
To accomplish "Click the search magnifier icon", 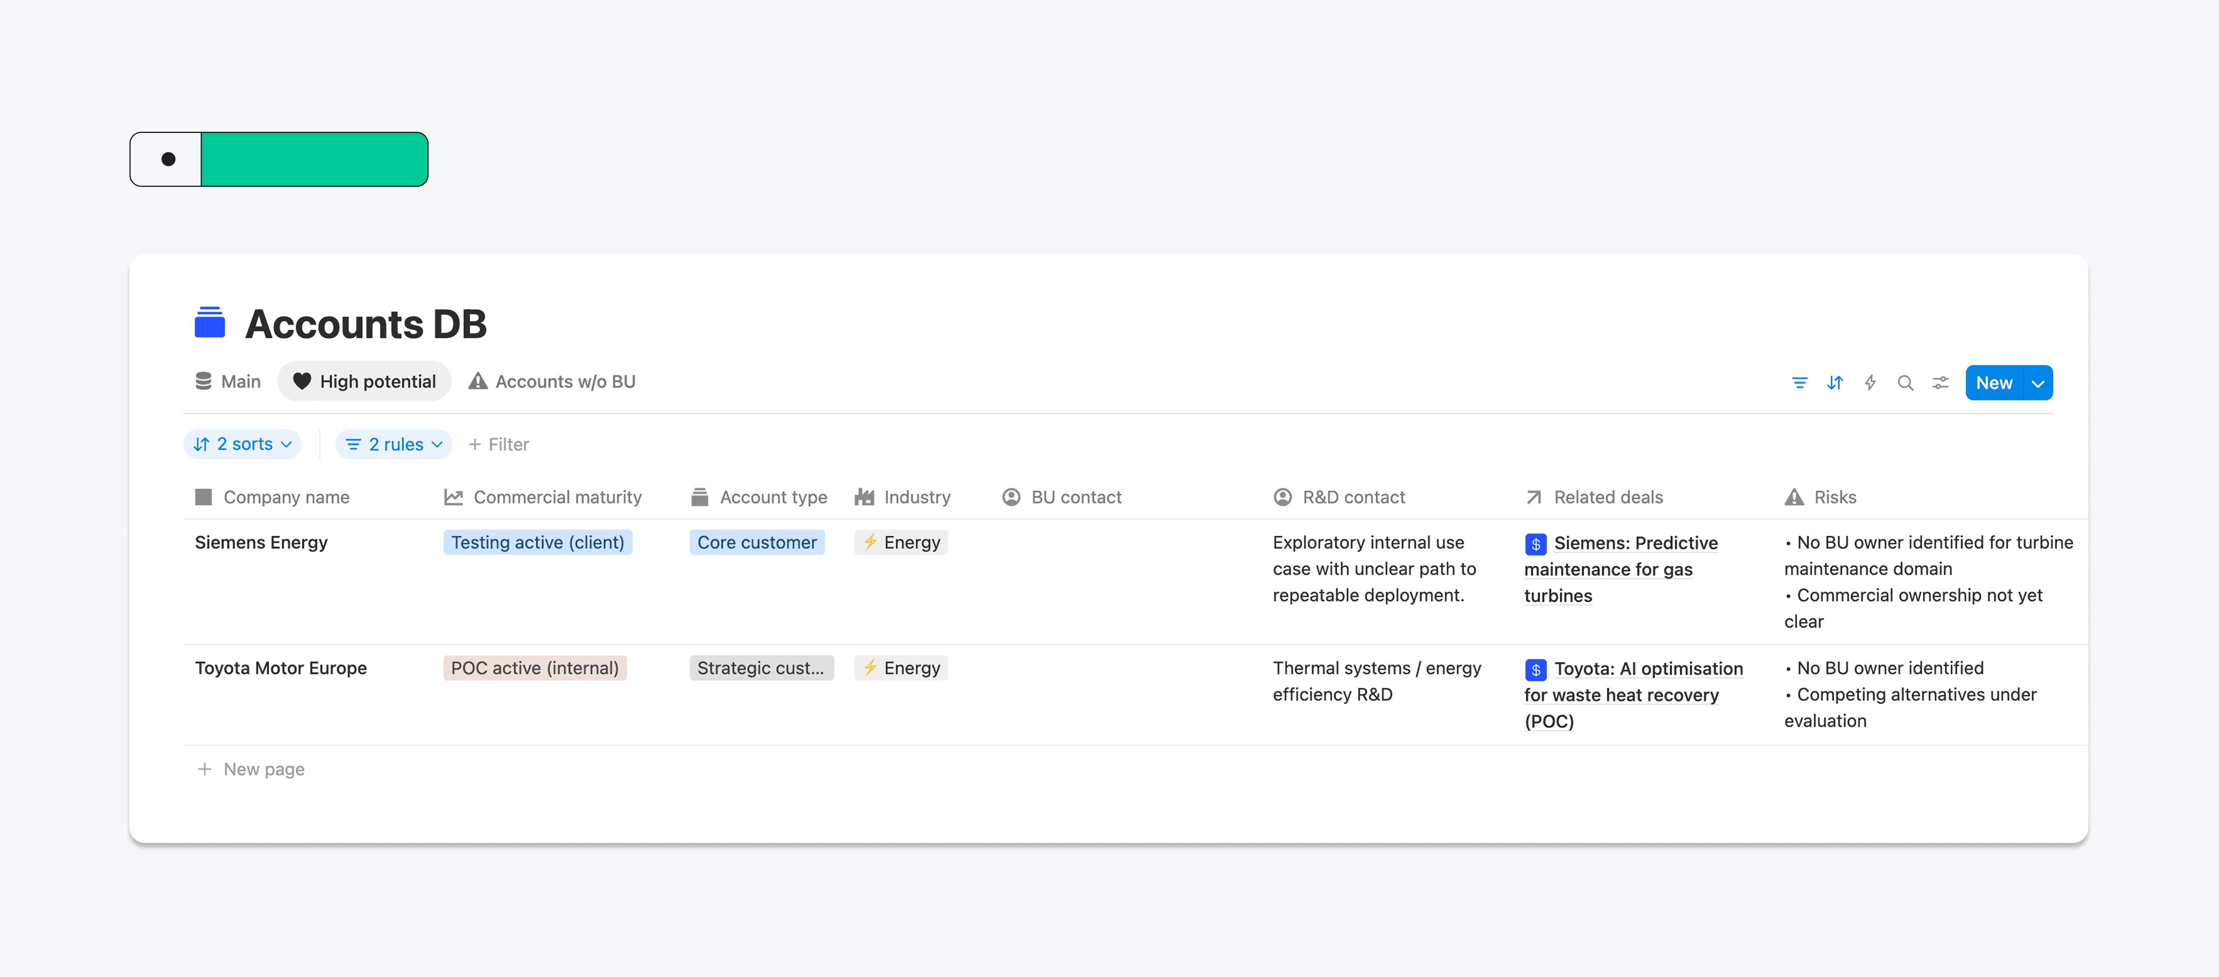I will [x=1905, y=383].
